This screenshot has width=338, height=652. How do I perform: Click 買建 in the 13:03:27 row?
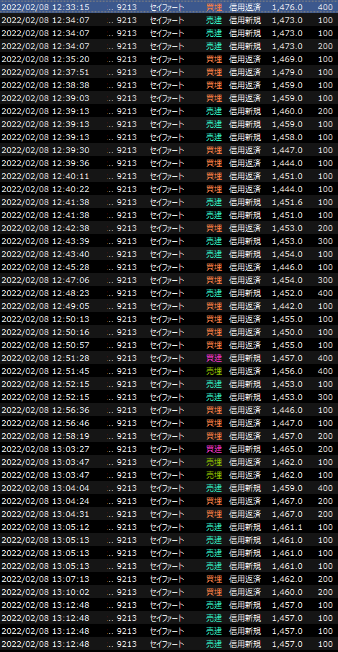(x=214, y=449)
